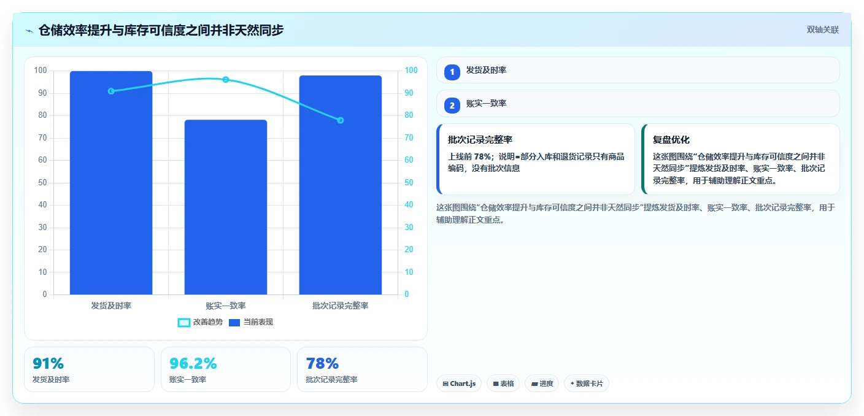The image size is (864, 416).
Task: Click the 91% 发货及时率 stat card
Action: click(x=89, y=369)
